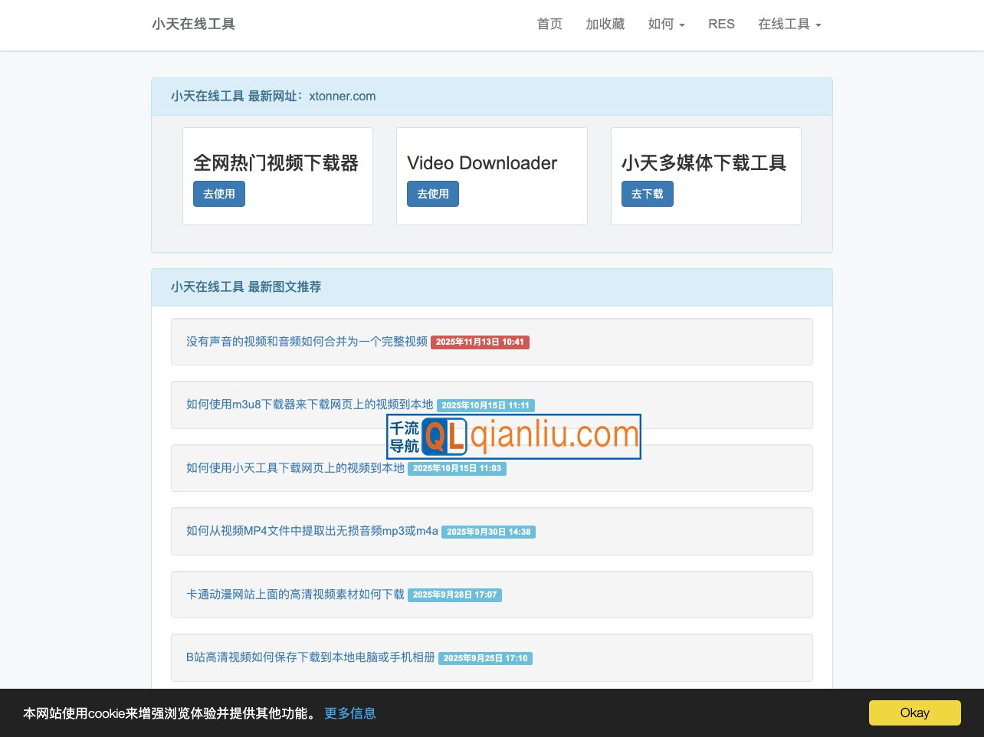Click the QL qianliu.com logo watermark
The height and width of the screenshot is (737, 984).
click(513, 436)
